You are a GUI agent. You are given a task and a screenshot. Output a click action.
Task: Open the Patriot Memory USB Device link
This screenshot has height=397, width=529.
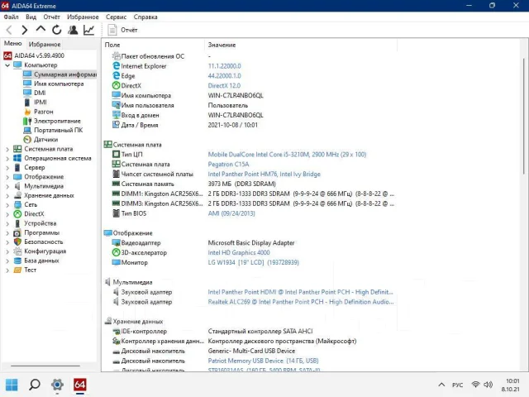point(263,361)
